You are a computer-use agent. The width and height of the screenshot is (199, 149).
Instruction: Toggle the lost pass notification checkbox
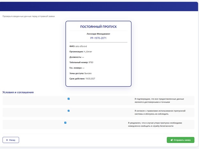[x=65, y=123]
